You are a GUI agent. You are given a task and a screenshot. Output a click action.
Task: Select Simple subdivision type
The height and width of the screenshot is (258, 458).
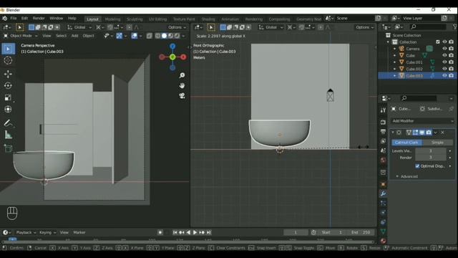(x=437, y=143)
